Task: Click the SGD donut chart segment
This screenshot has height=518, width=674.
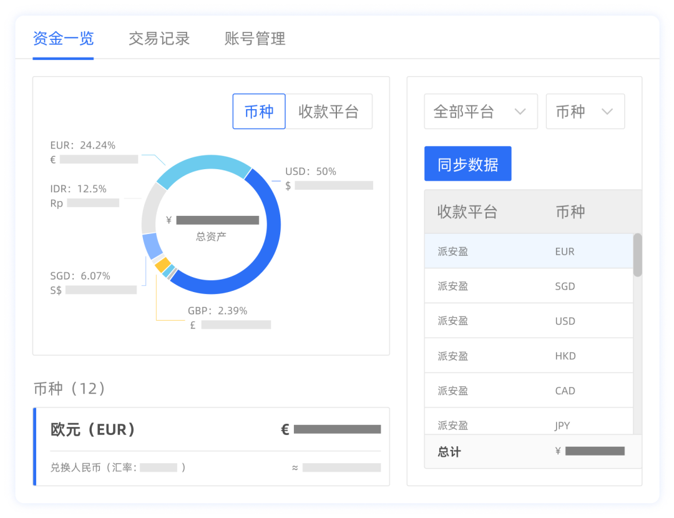Action: click(x=152, y=246)
